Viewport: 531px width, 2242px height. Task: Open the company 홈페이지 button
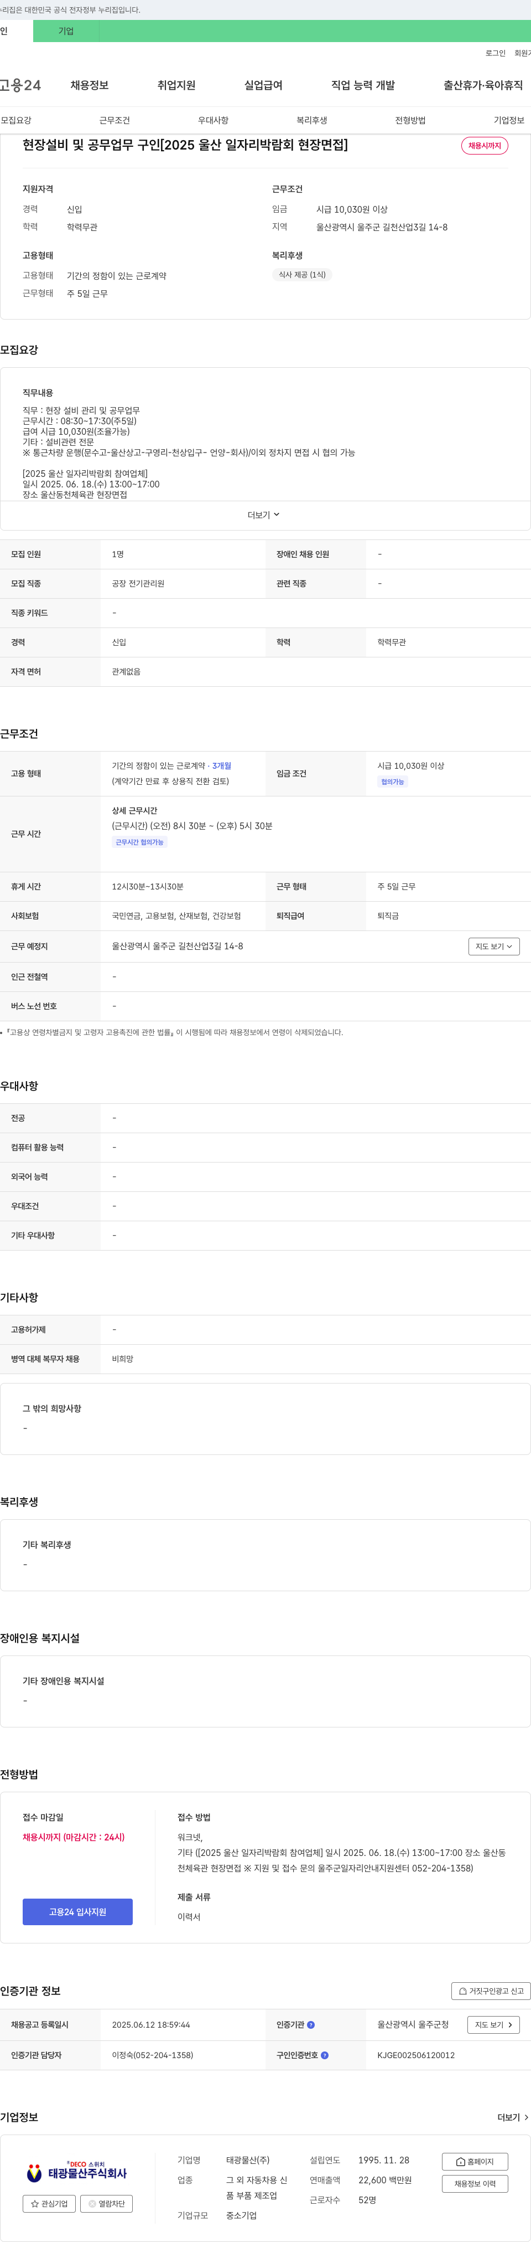tap(475, 2162)
